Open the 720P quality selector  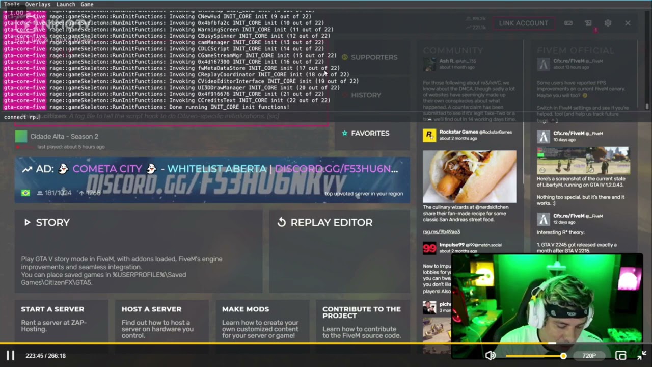coord(589,356)
